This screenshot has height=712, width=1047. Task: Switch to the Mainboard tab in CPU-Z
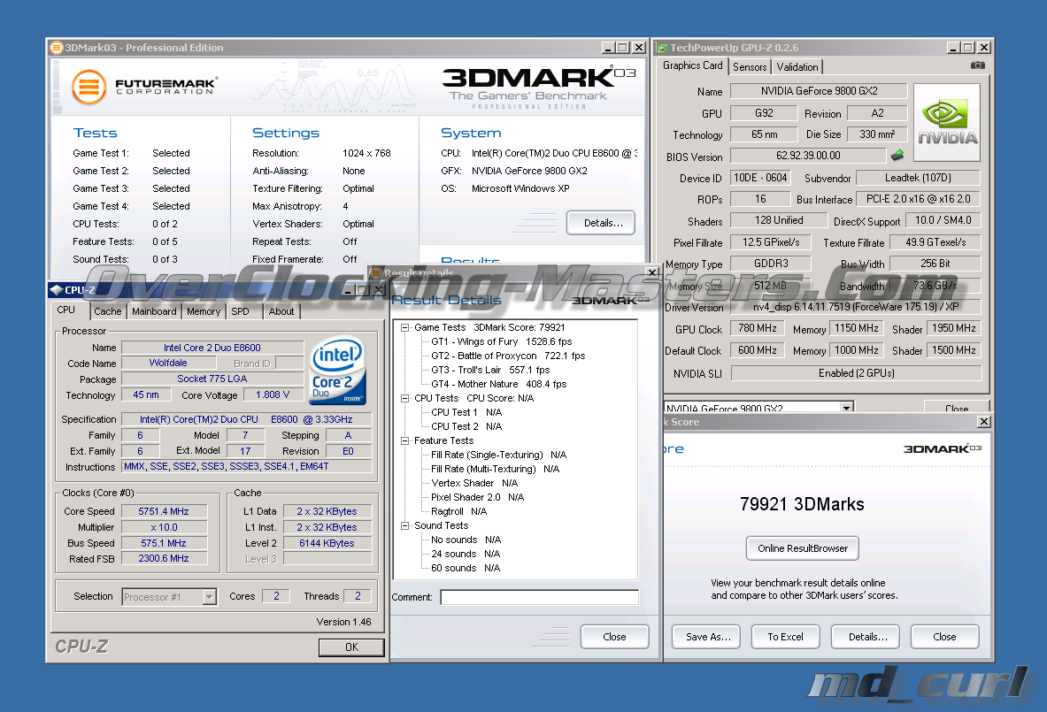click(154, 311)
